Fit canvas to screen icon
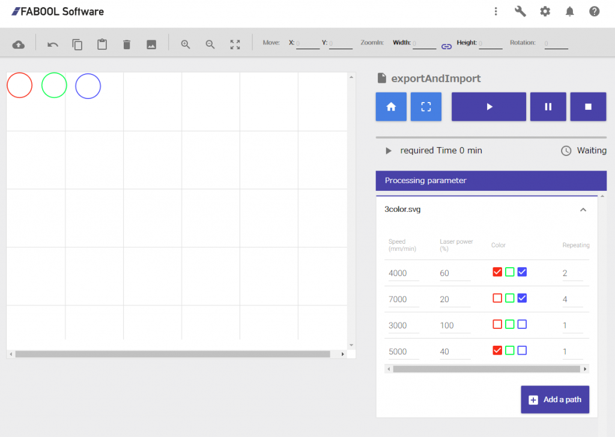This screenshot has width=615, height=437. point(235,44)
